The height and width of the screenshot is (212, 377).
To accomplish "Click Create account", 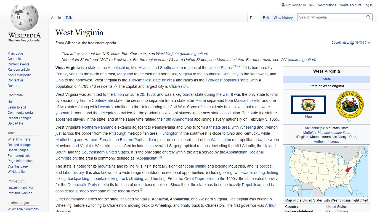I will 350,5.
